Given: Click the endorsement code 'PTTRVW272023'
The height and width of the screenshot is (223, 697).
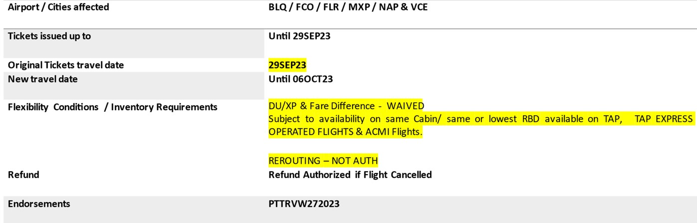Looking at the screenshot, I should (304, 204).
